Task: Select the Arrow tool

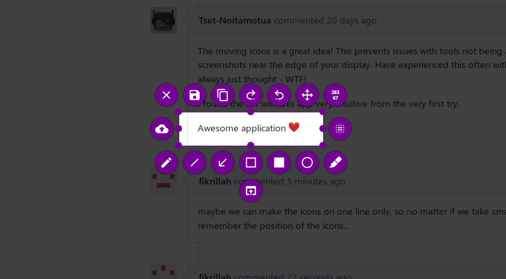Action: (222, 162)
